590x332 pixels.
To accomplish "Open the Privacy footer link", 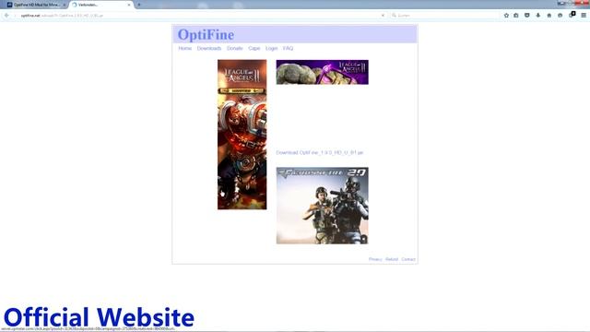I will pyautogui.click(x=375, y=259).
